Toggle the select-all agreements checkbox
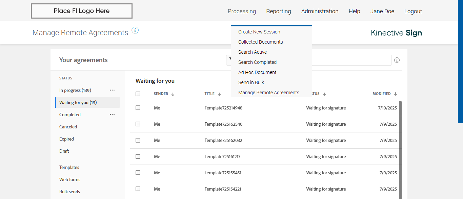This screenshot has height=199, width=463. tap(138, 94)
